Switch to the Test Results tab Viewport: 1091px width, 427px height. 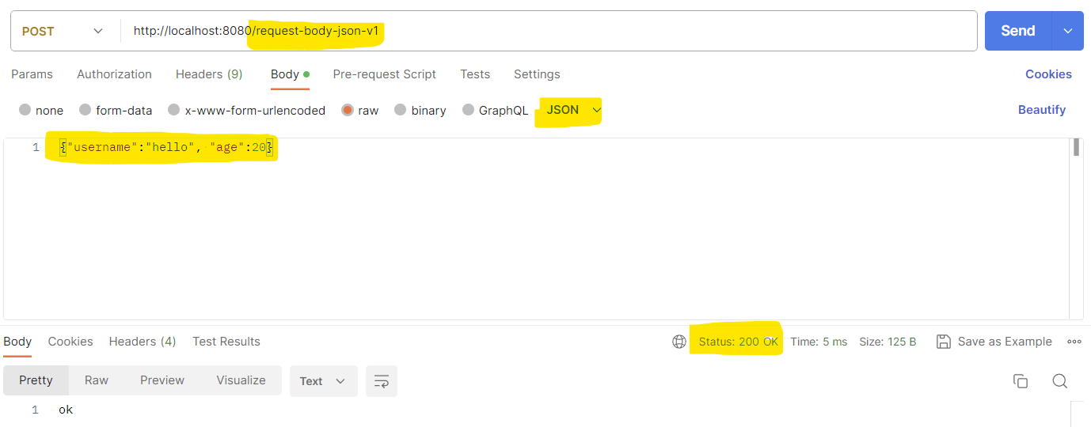[226, 342]
